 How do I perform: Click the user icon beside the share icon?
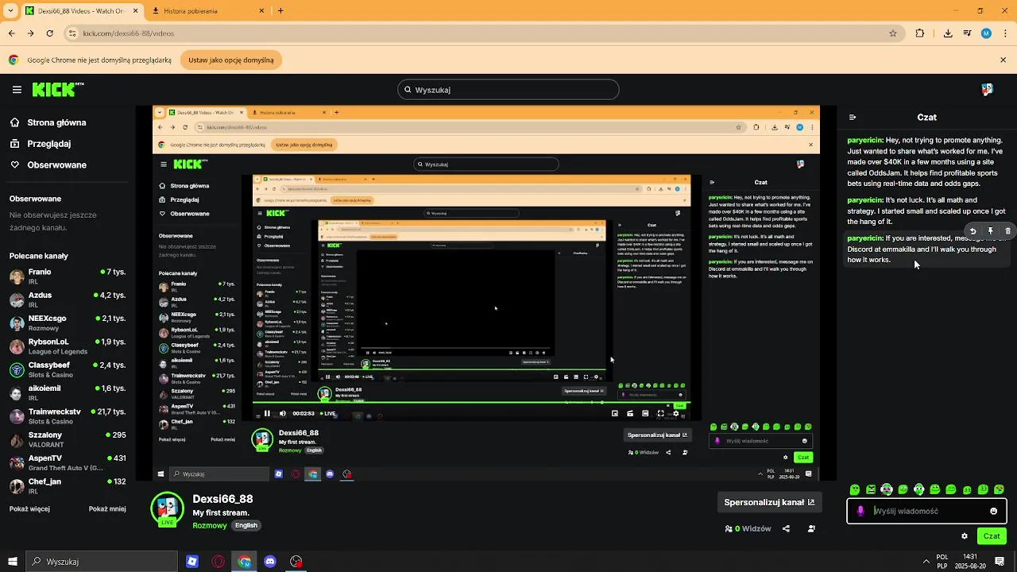click(811, 528)
